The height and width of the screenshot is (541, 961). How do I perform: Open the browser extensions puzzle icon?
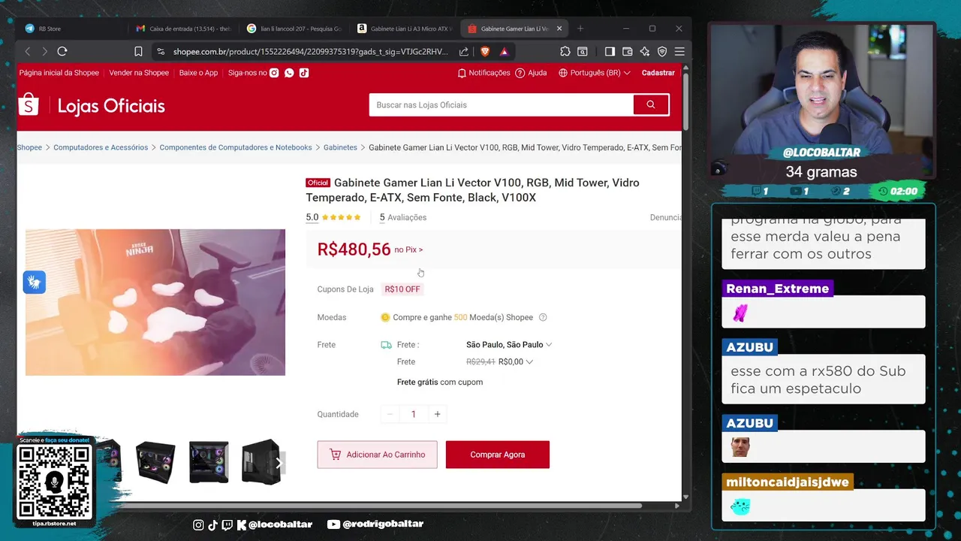coord(565,51)
